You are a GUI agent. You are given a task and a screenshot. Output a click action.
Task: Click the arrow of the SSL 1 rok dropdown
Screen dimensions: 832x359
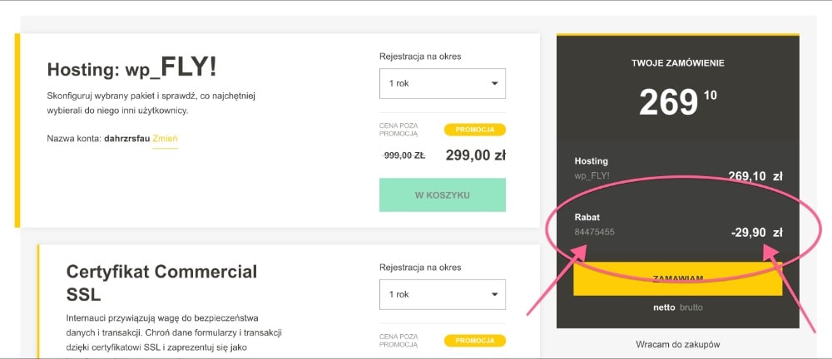(x=494, y=294)
